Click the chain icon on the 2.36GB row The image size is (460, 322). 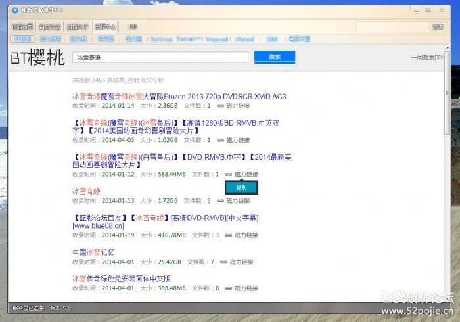[x=220, y=106]
